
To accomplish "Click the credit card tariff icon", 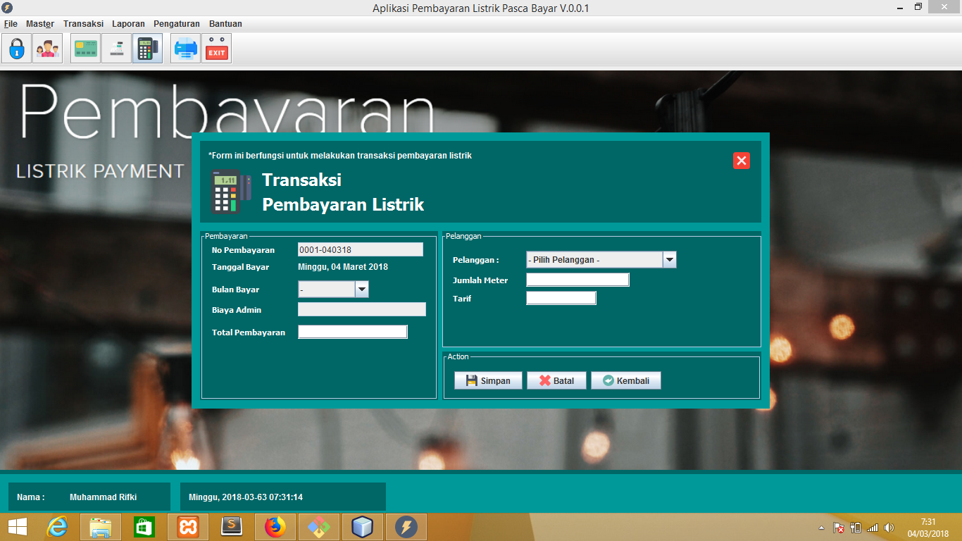I will pyautogui.click(x=85, y=48).
